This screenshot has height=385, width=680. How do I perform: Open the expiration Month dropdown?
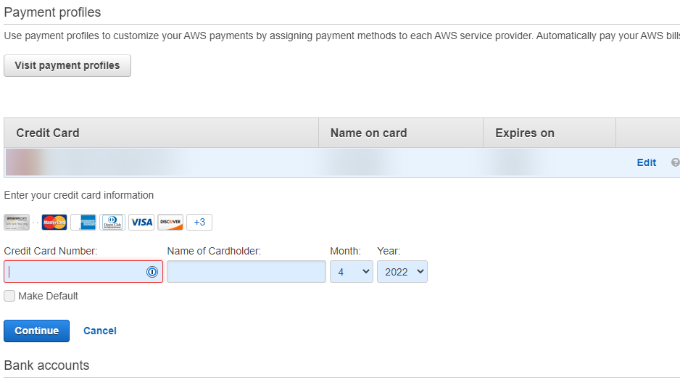tap(352, 272)
